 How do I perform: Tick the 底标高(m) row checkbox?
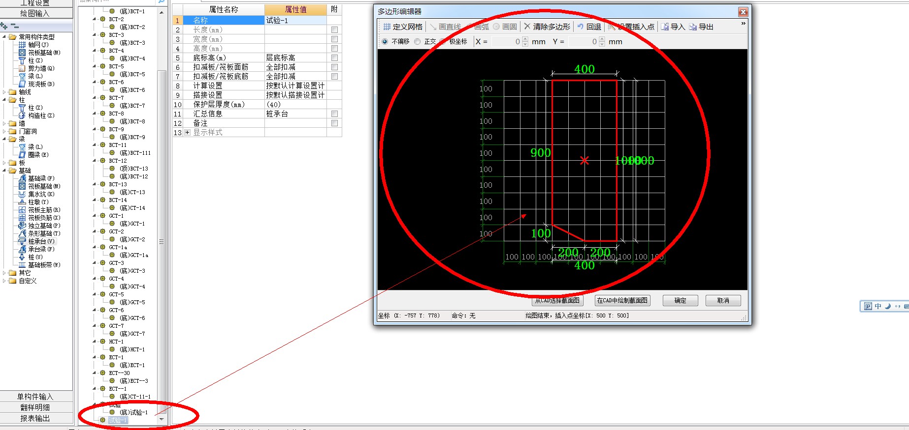(x=335, y=58)
